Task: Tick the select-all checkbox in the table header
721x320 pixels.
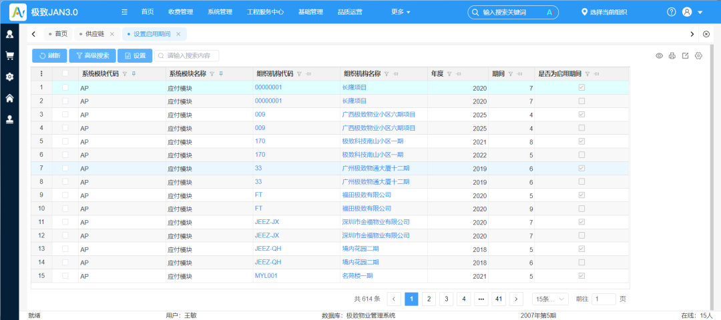Action: (x=65, y=73)
